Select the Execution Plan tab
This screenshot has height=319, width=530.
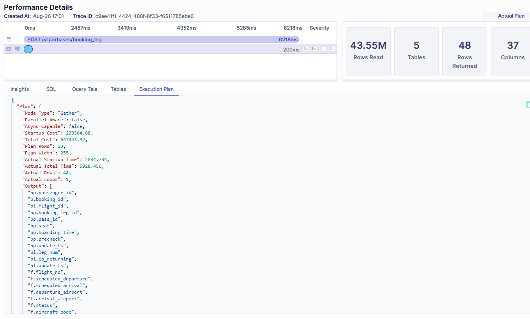156,89
